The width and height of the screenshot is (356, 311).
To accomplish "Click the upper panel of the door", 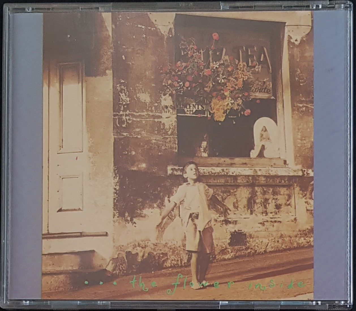I will (71, 108).
